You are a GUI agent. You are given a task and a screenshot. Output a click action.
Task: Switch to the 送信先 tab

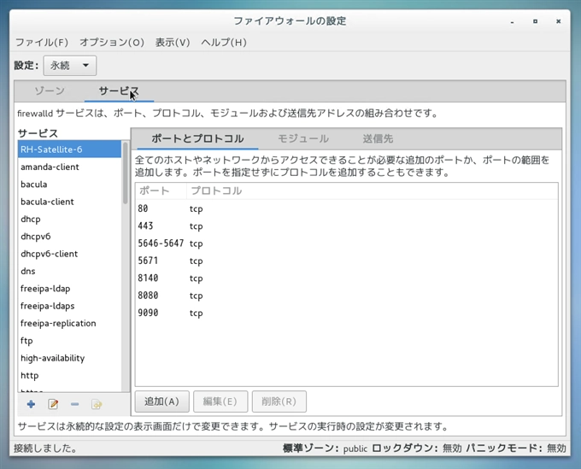pos(378,138)
